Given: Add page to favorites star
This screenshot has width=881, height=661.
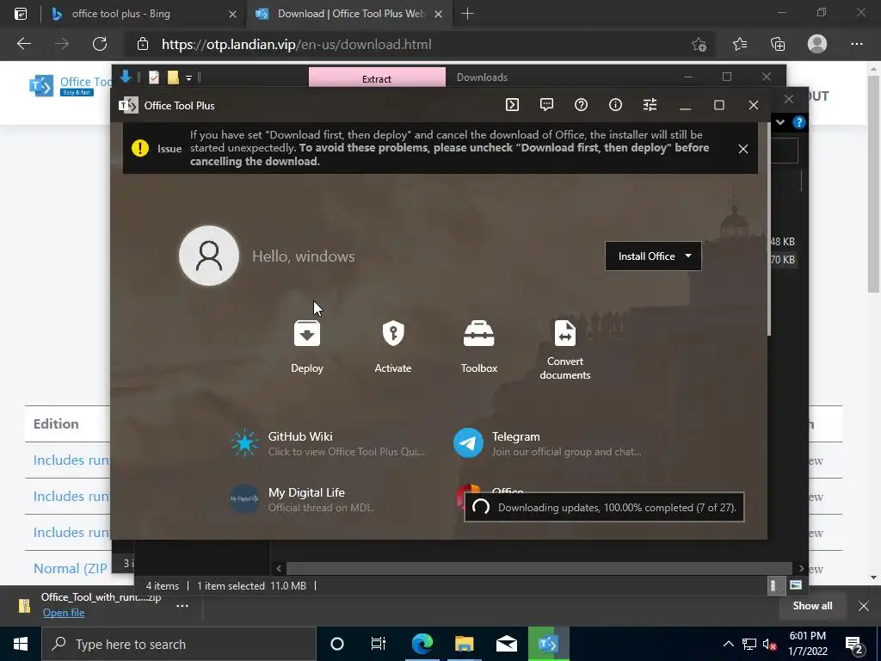Looking at the screenshot, I should [x=699, y=45].
